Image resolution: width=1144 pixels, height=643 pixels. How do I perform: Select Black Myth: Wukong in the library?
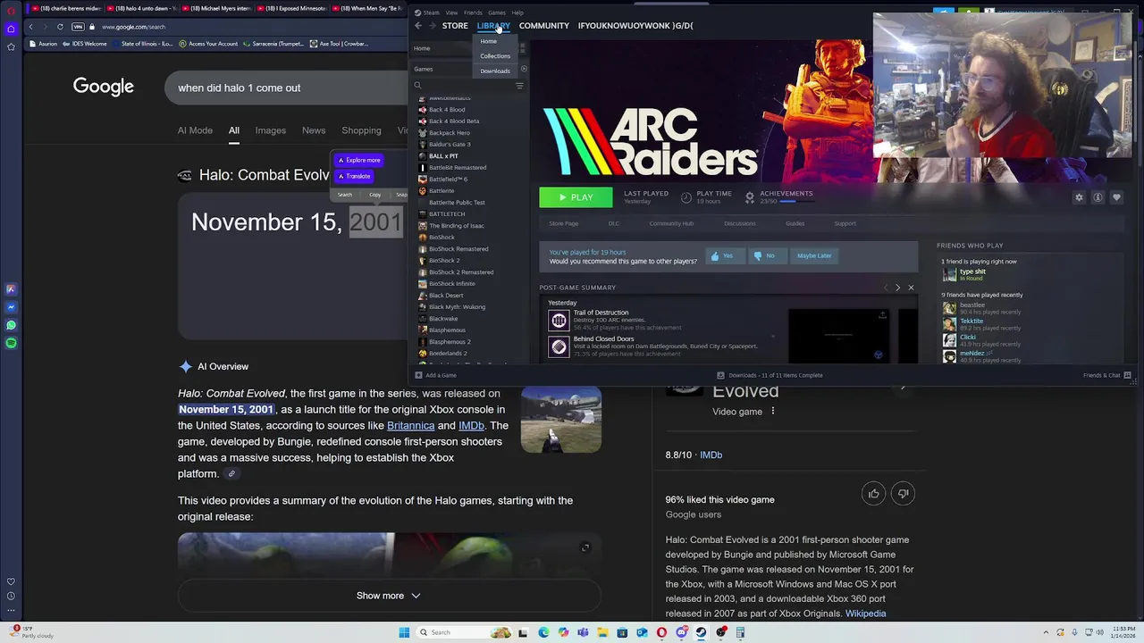click(457, 307)
